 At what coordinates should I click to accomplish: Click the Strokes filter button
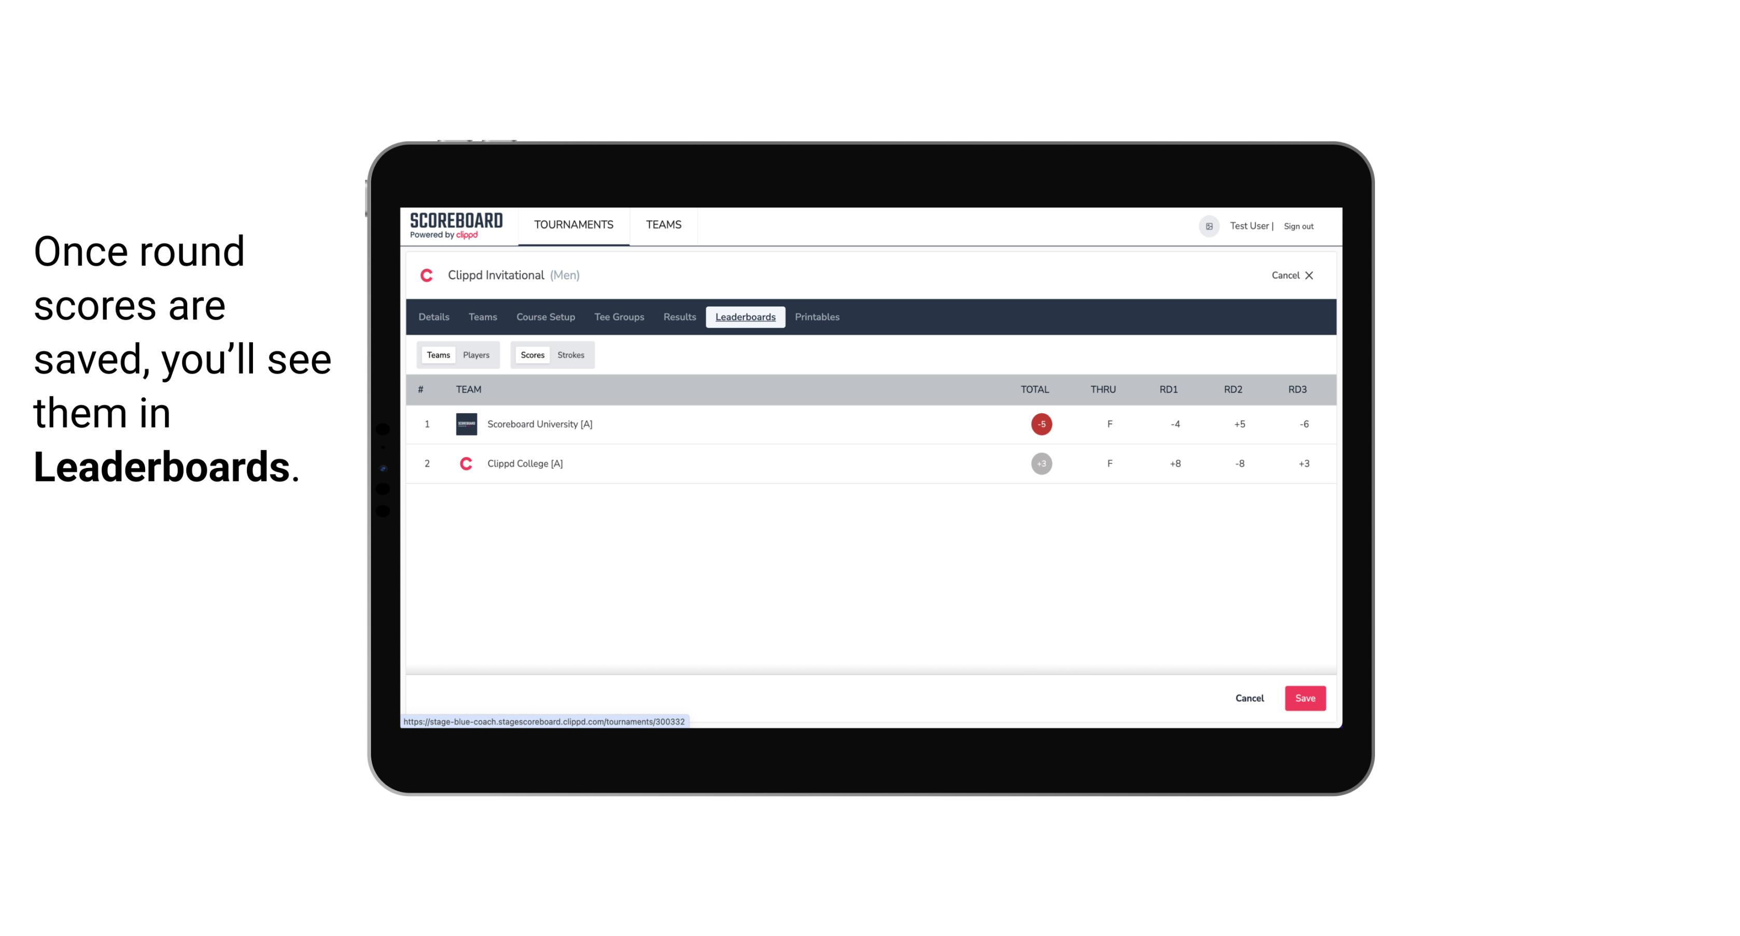pos(572,355)
